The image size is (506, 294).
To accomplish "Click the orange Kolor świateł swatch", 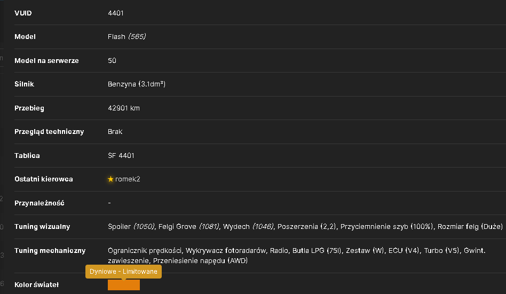I will (x=124, y=284).
